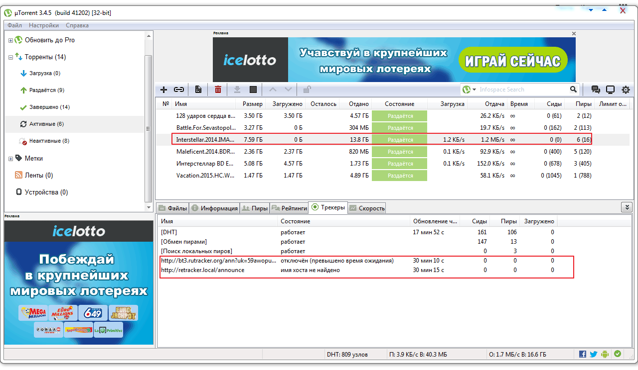The height and width of the screenshot is (370, 638).
Task: Select search provider dropdown in search box
Action: (469, 90)
